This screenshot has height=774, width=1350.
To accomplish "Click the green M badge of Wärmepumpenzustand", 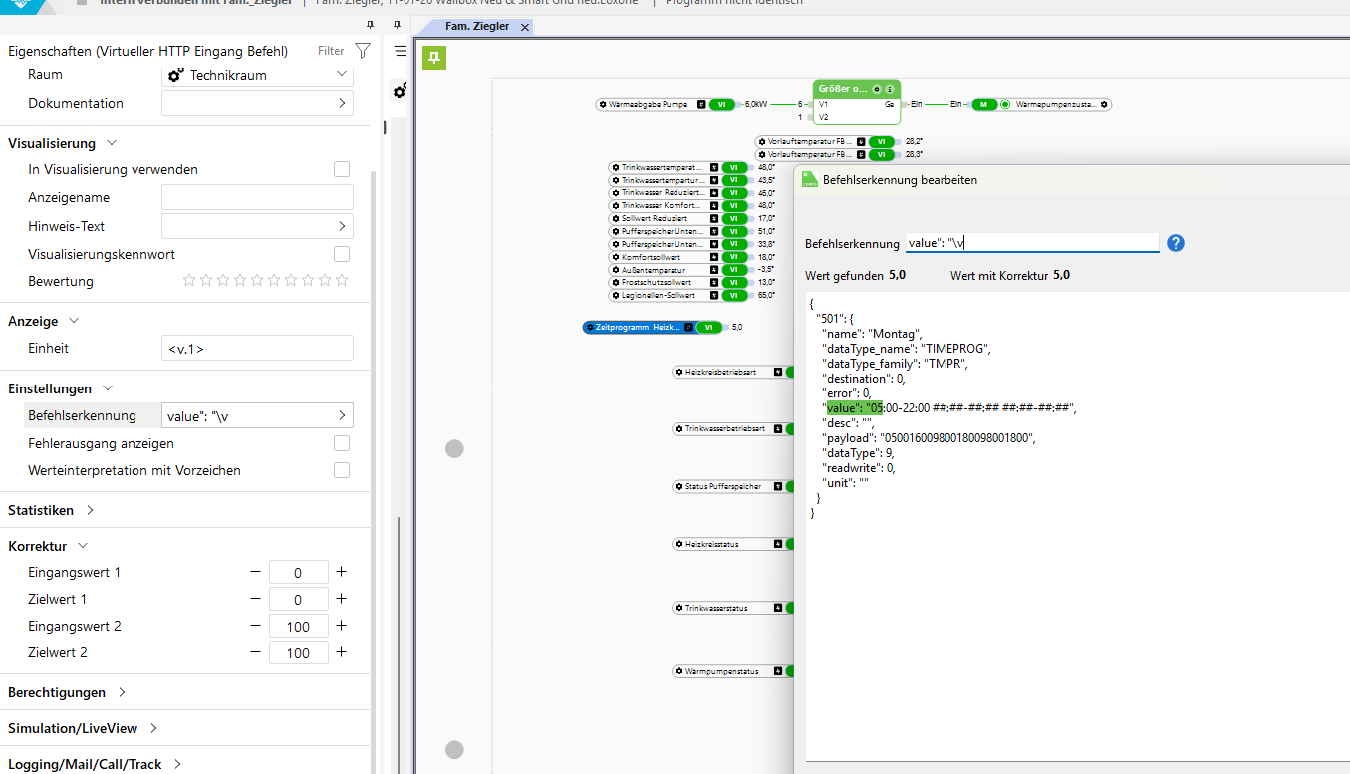I will point(983,104).
